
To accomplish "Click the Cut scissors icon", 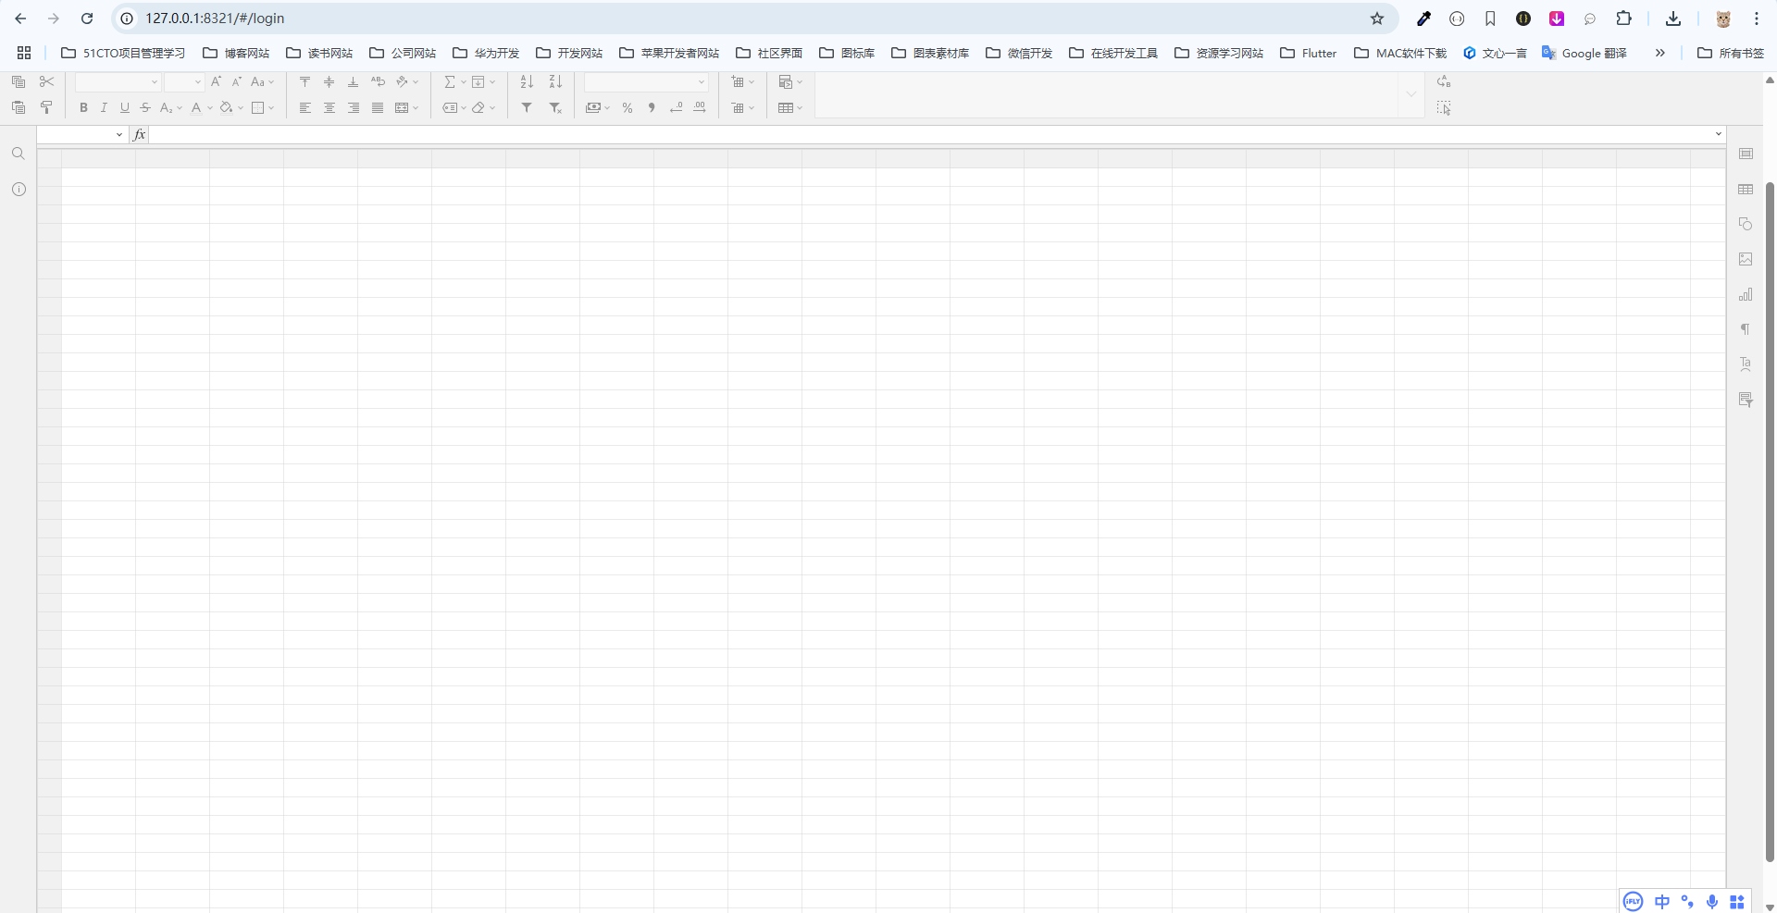I will (x=46, y=82).
